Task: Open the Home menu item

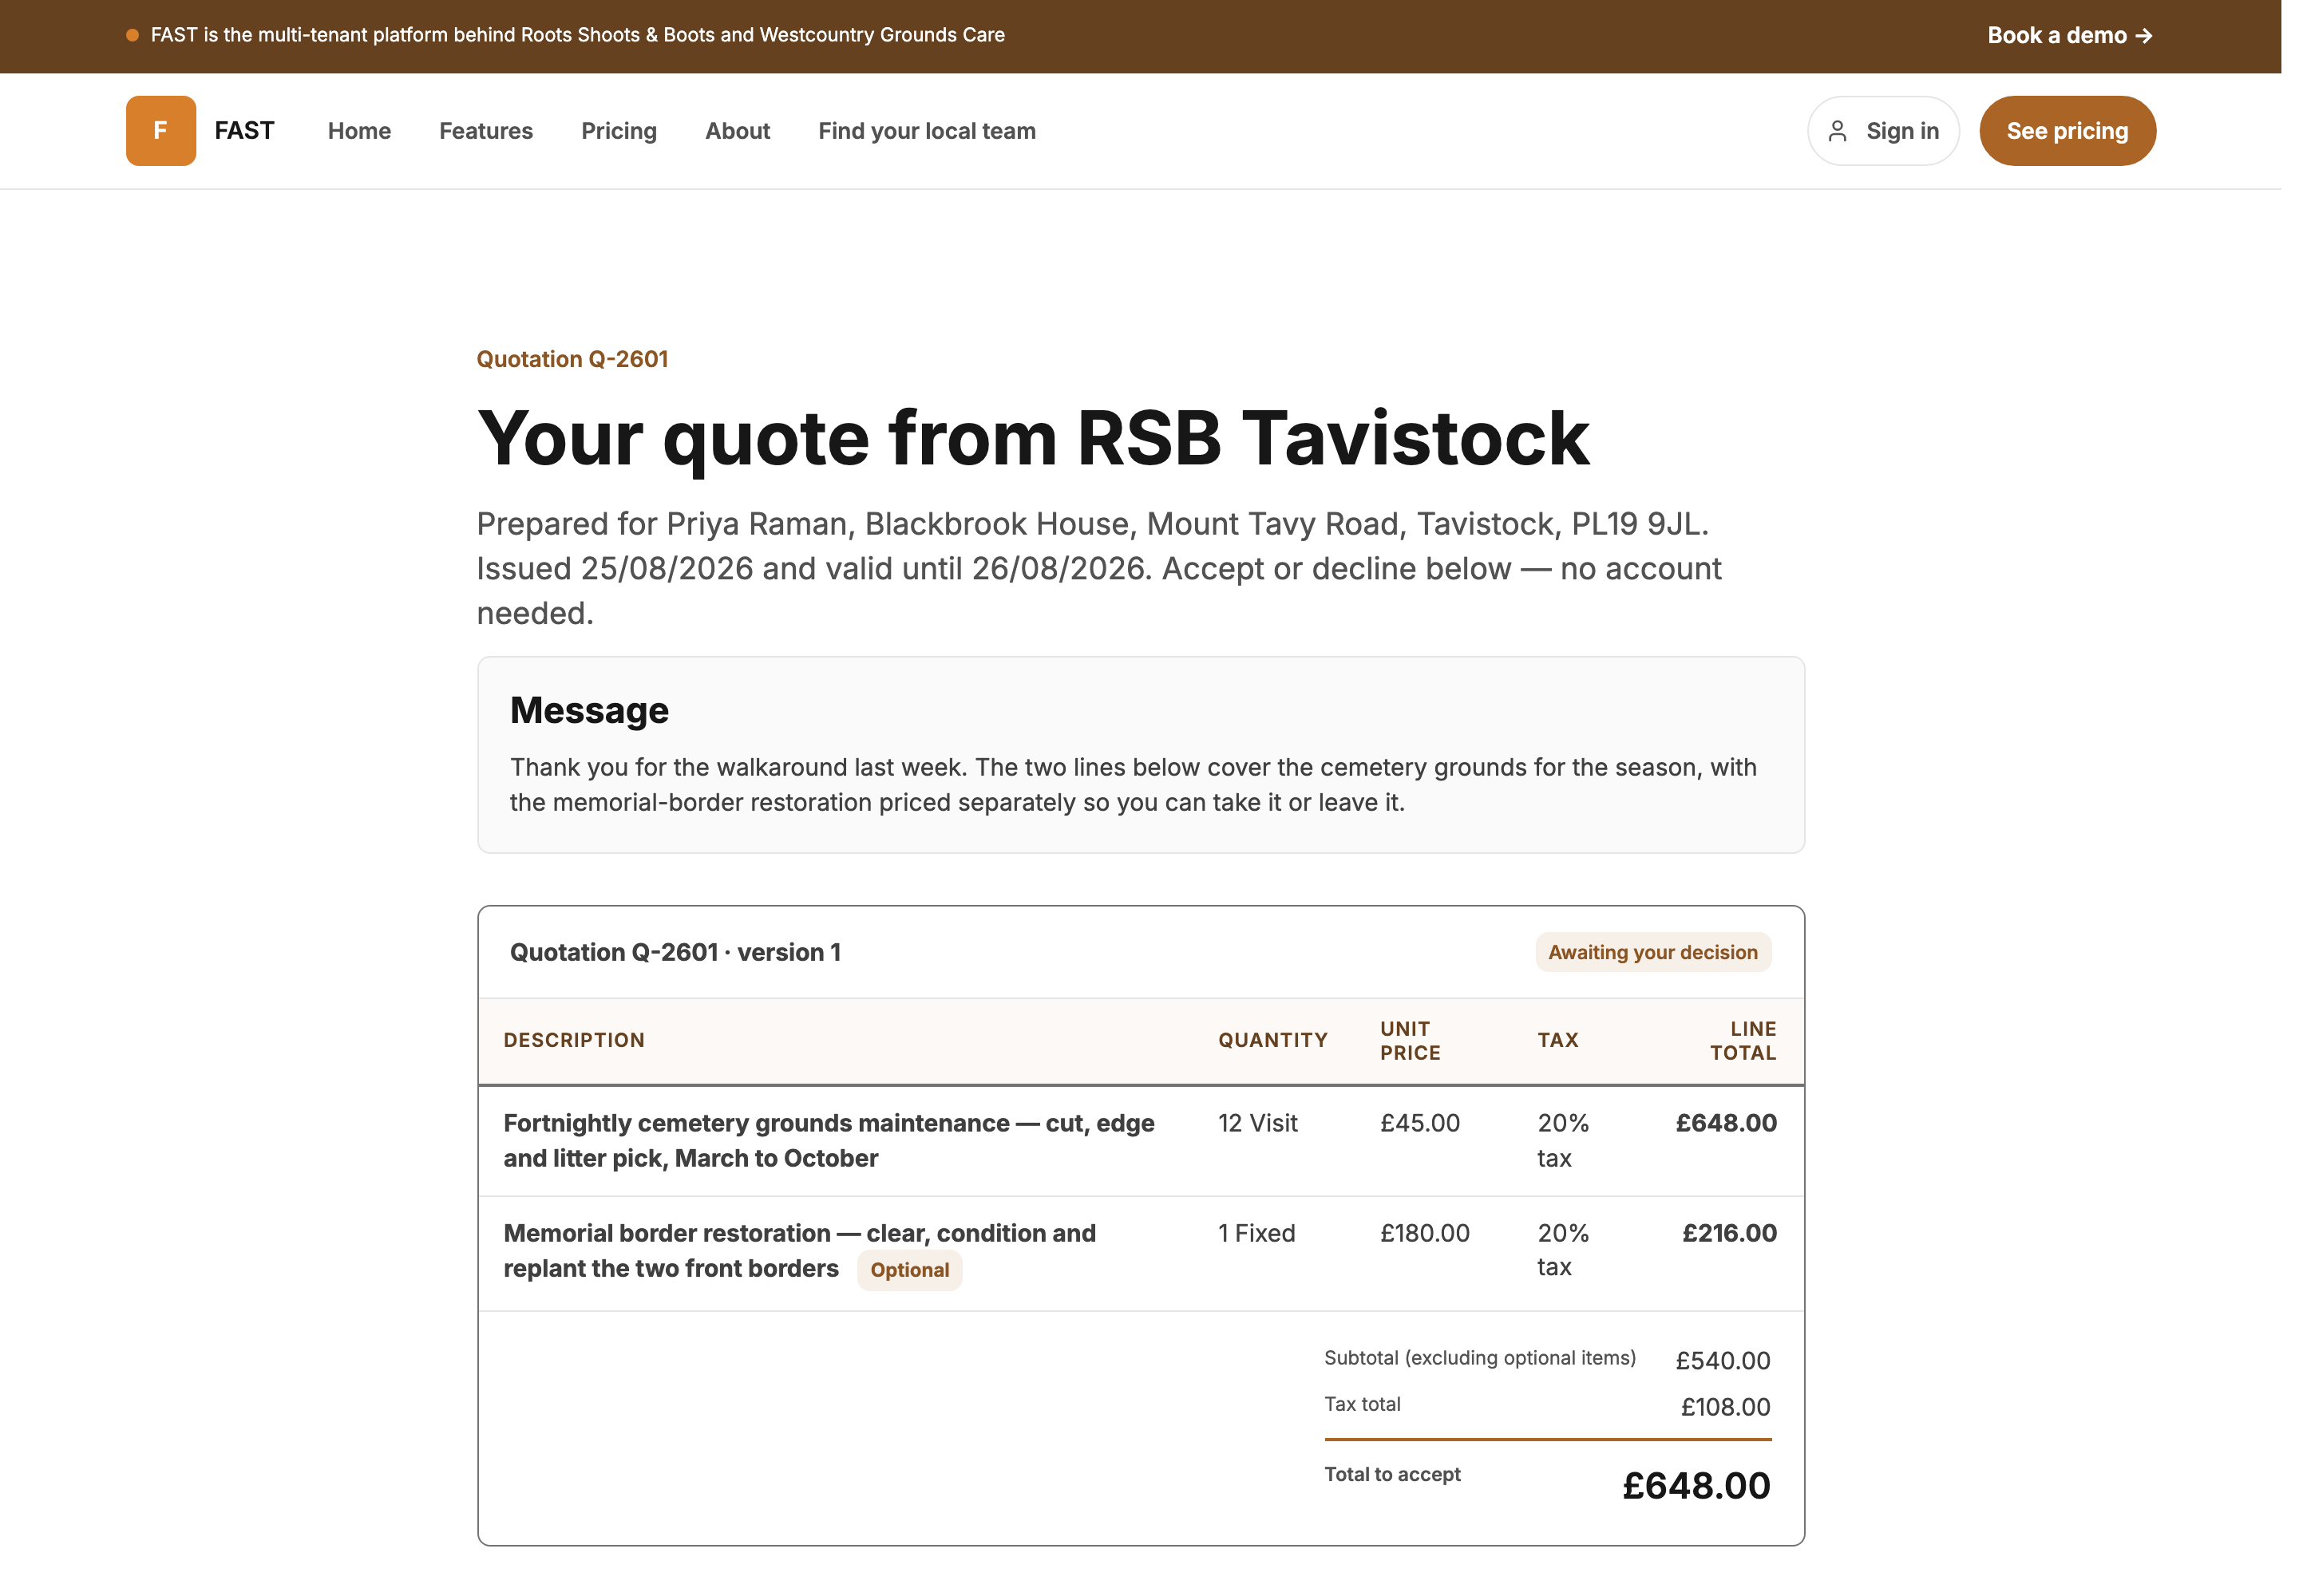Action: [x=359, y=131]
